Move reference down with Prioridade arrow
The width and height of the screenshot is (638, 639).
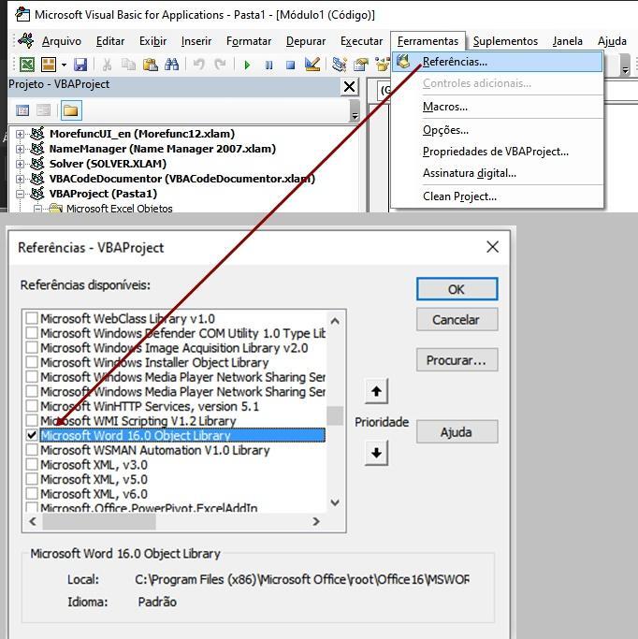tap(376, 453)
